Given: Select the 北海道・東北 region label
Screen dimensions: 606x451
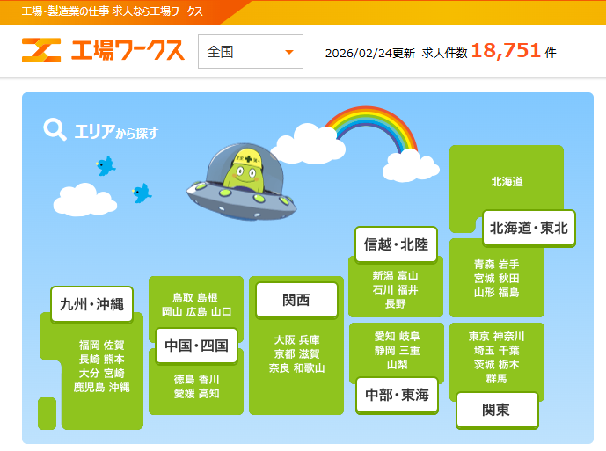Looking at the screenshot, I should coord(529,229).
